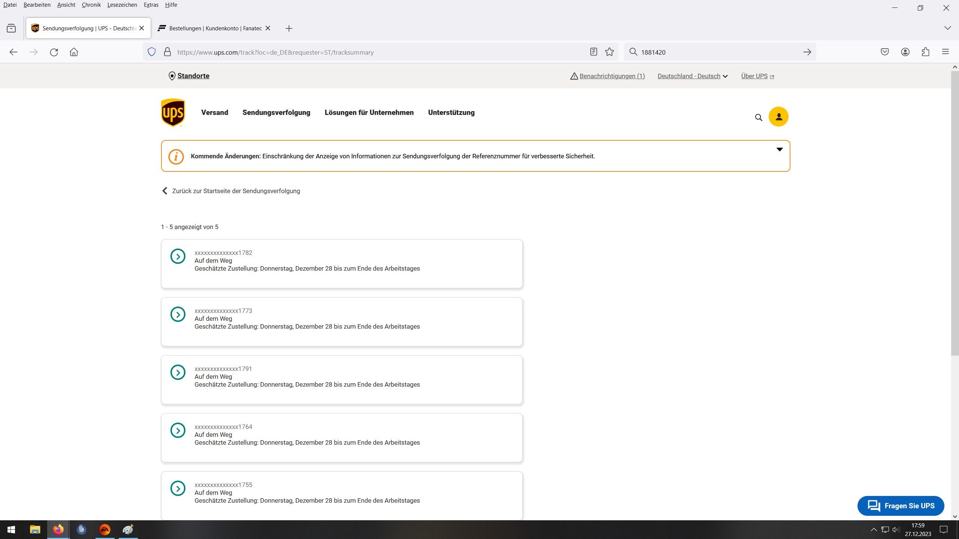Open the extensions puzzle icon
Viewport: 959px width, 539px height.
(925, 52)
